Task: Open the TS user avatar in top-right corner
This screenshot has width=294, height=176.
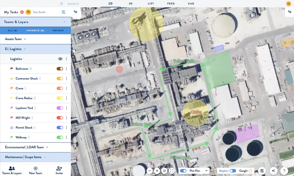Action: pyautogui.click(x=288, y=4)
